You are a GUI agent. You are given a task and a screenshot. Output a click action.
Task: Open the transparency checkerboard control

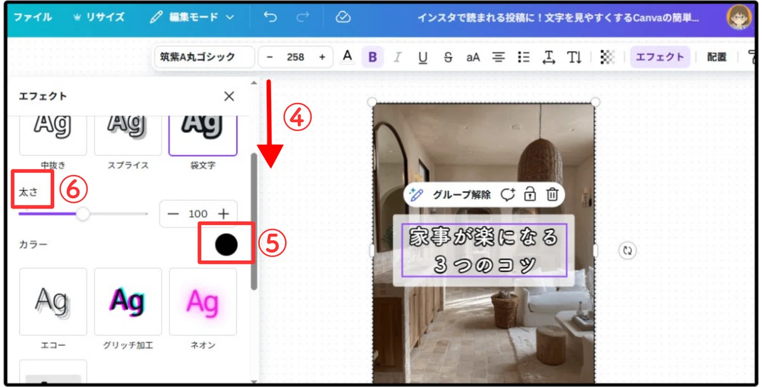click(x=608, y=57)
